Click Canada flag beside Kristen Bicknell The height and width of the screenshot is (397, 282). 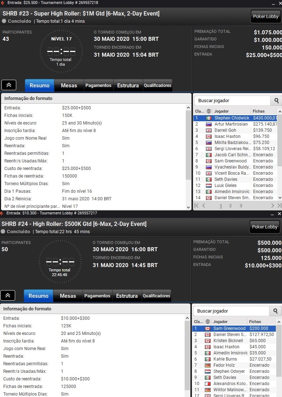(x=208, y=341)
